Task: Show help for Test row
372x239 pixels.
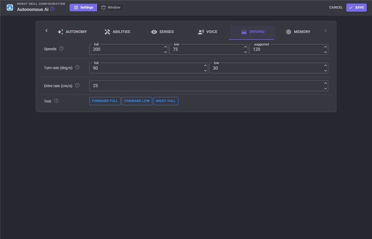Action: click(56, 101)
